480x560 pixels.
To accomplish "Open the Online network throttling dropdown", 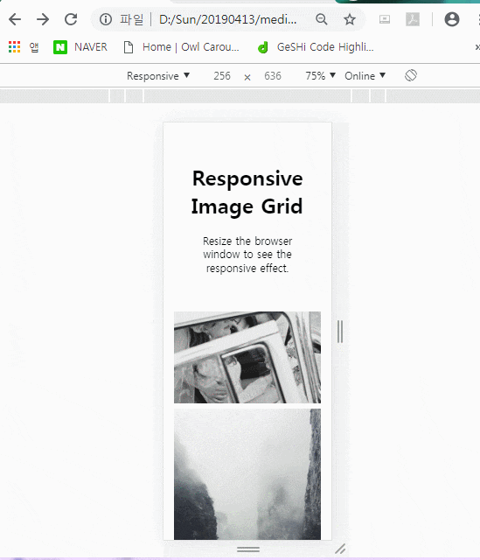I will [365, 76].
